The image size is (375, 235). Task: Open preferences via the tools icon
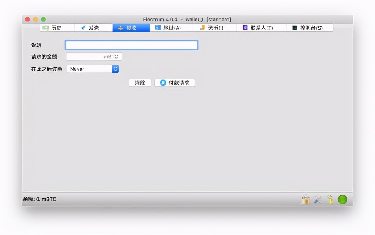tap(318, 200)
